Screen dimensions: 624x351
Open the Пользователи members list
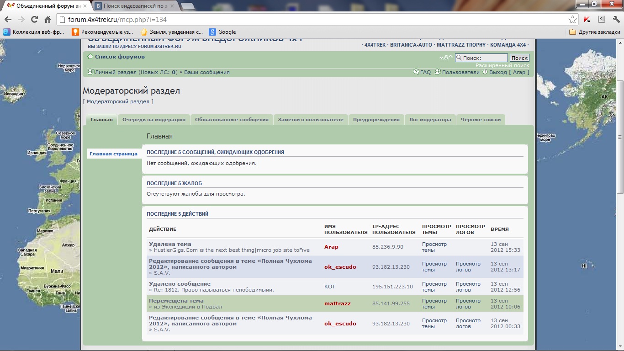(x=460, y=72)
